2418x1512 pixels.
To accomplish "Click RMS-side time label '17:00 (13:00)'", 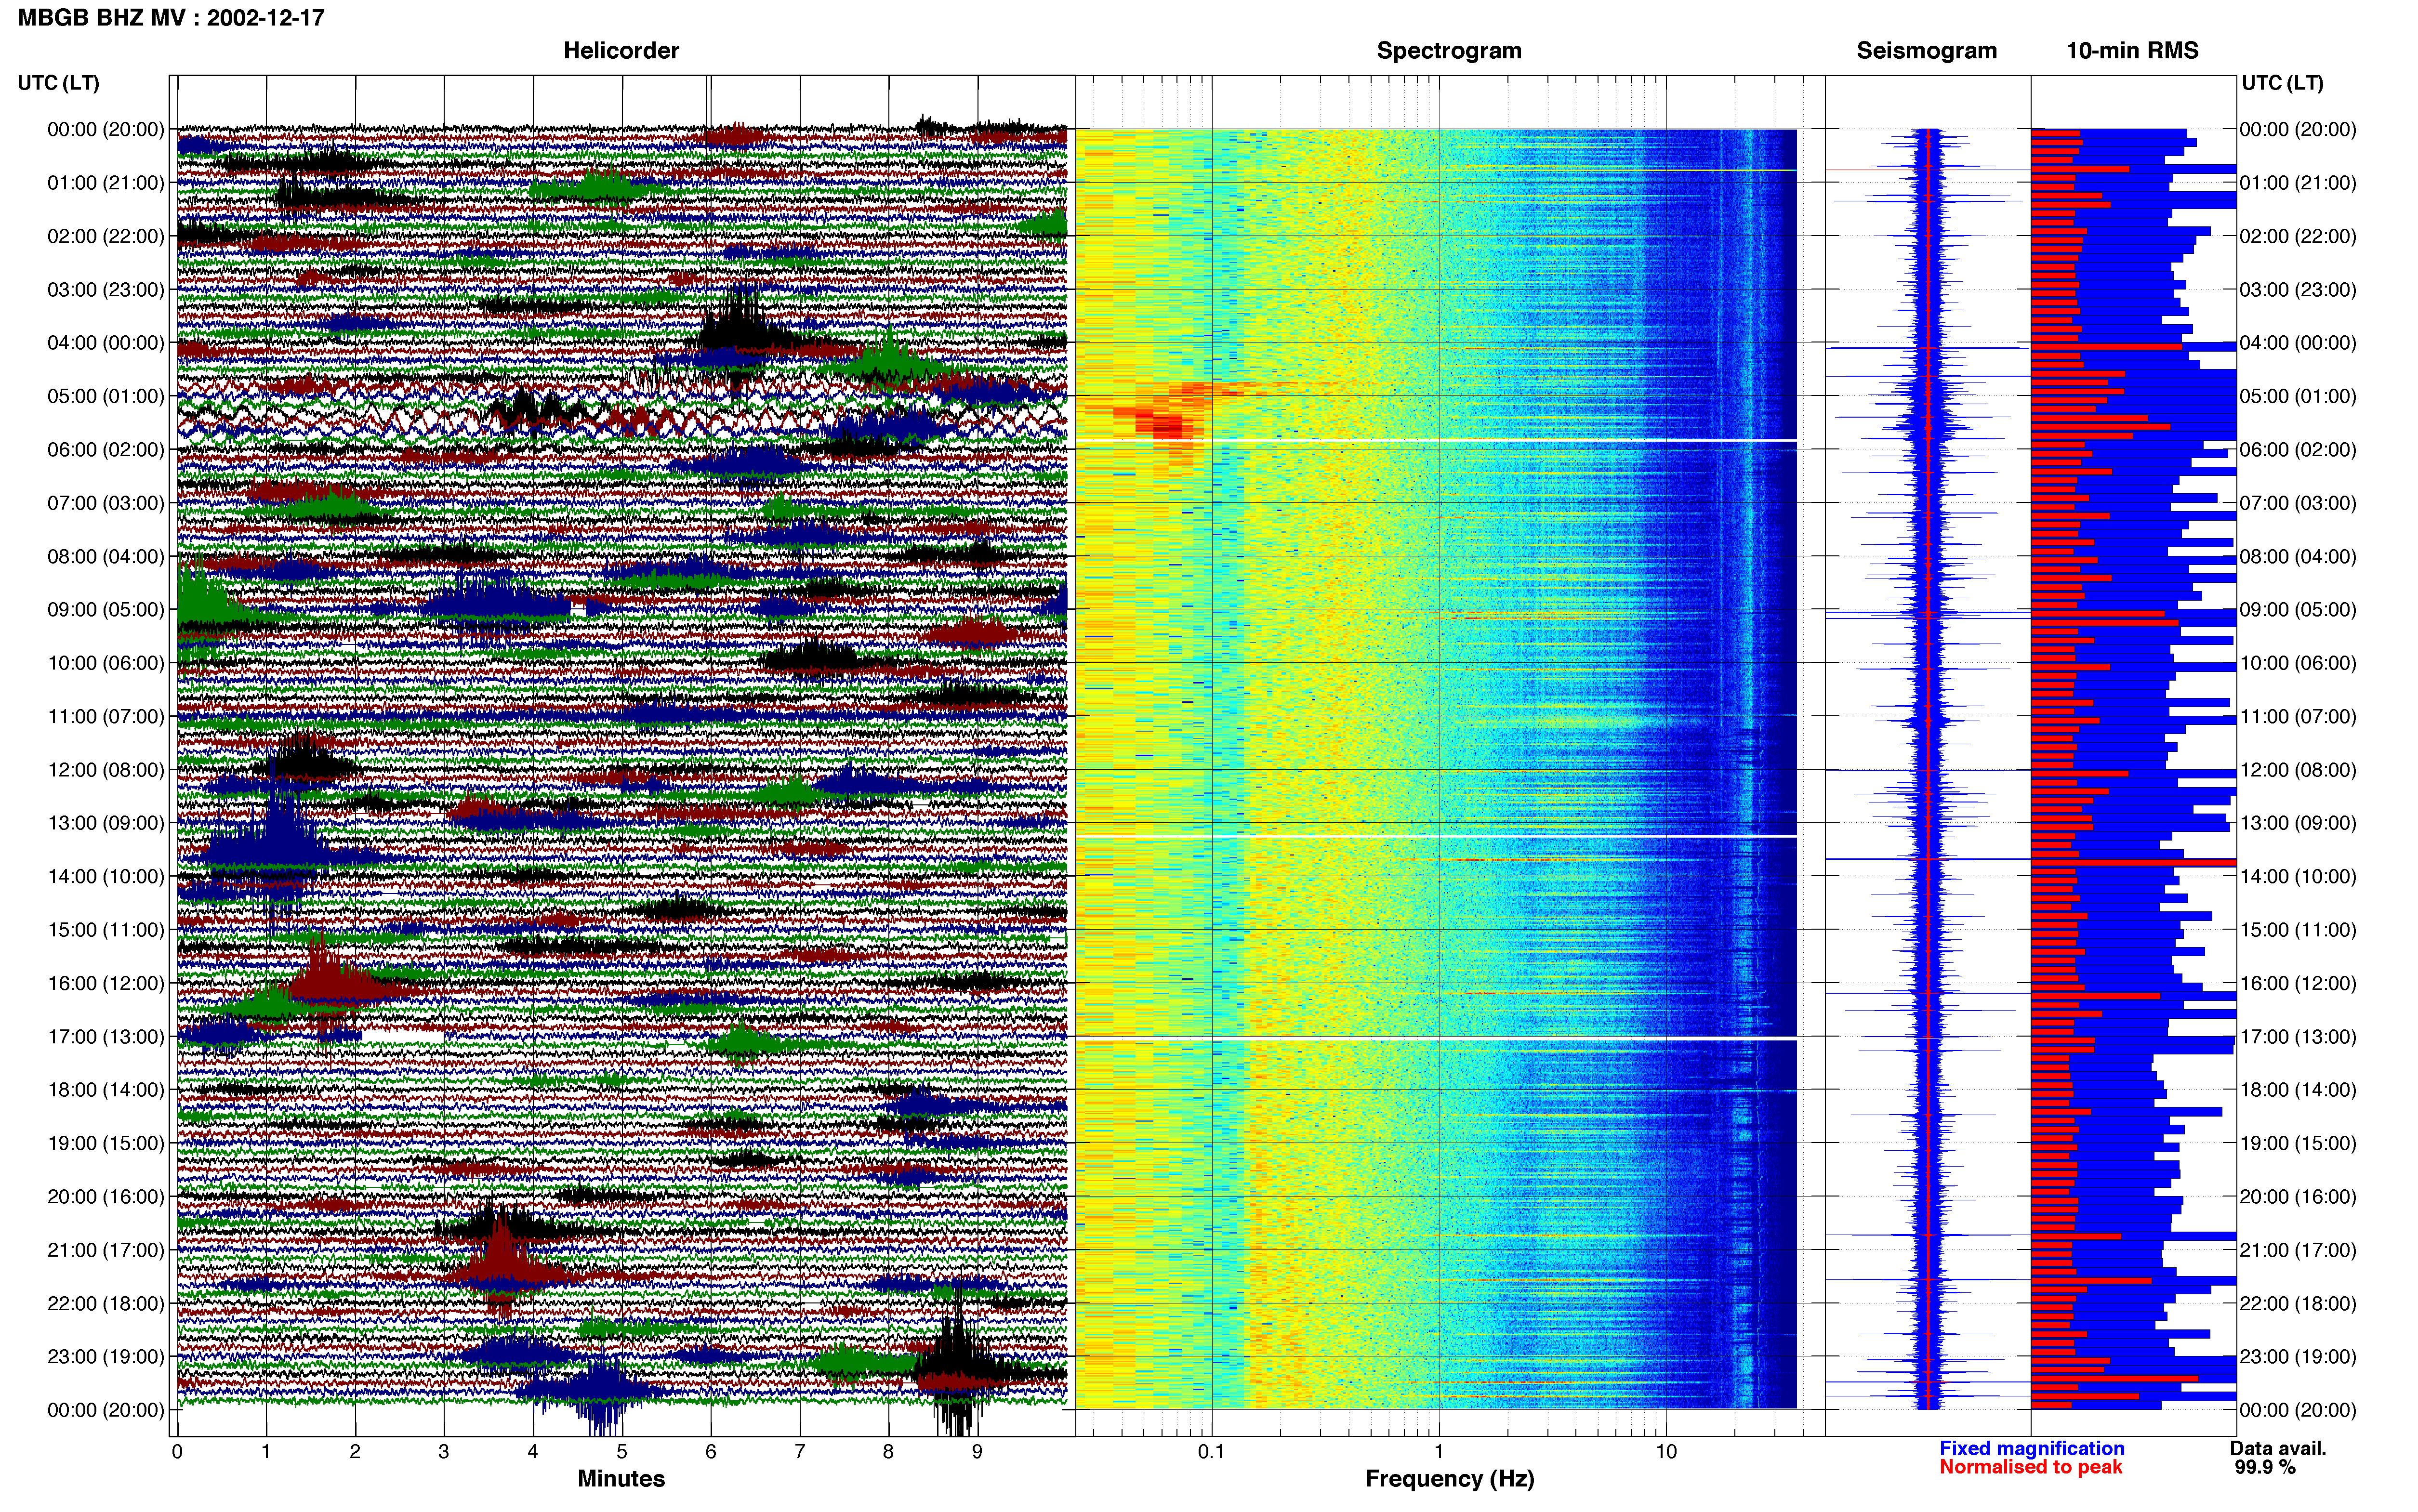I will pos(2298,1037).
